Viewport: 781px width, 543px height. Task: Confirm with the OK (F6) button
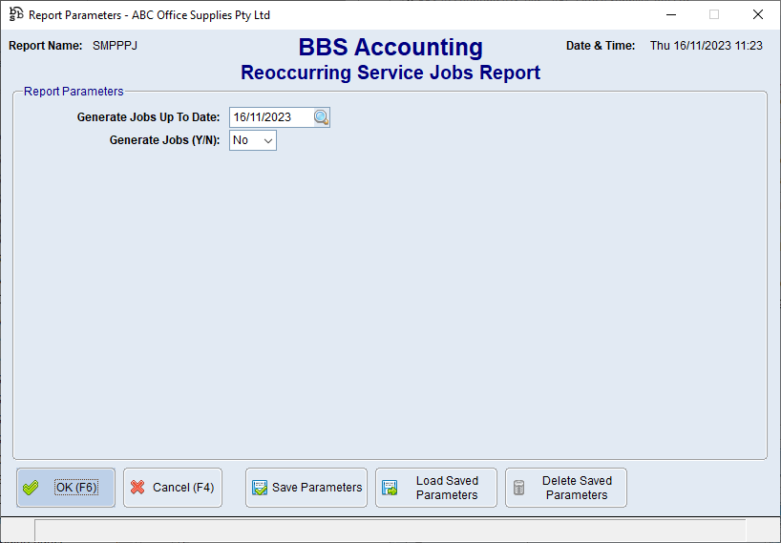pos(66,488)
